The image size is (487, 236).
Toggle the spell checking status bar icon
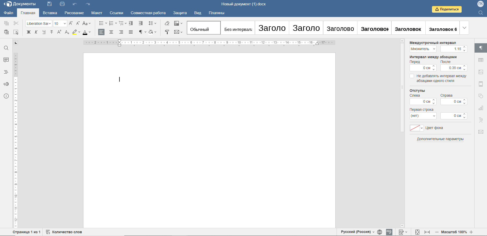pos(389,232)
